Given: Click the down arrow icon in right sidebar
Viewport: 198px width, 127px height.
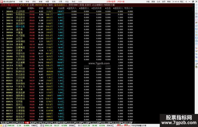Looking at the screenshot, I should (x=196, y=11).
